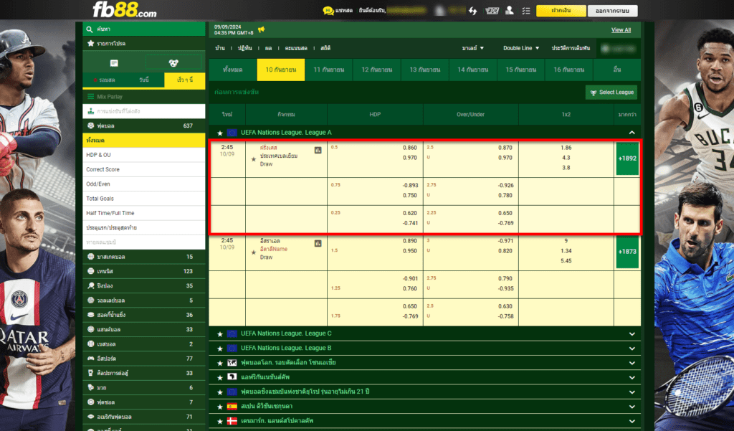Open the Double Line dropdown
Screen dimensions: 734x431
coord(521,48)
